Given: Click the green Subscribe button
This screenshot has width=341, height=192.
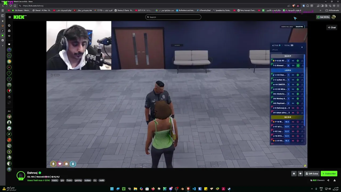Looking at the screenshot, I should (x=329, y=174).
